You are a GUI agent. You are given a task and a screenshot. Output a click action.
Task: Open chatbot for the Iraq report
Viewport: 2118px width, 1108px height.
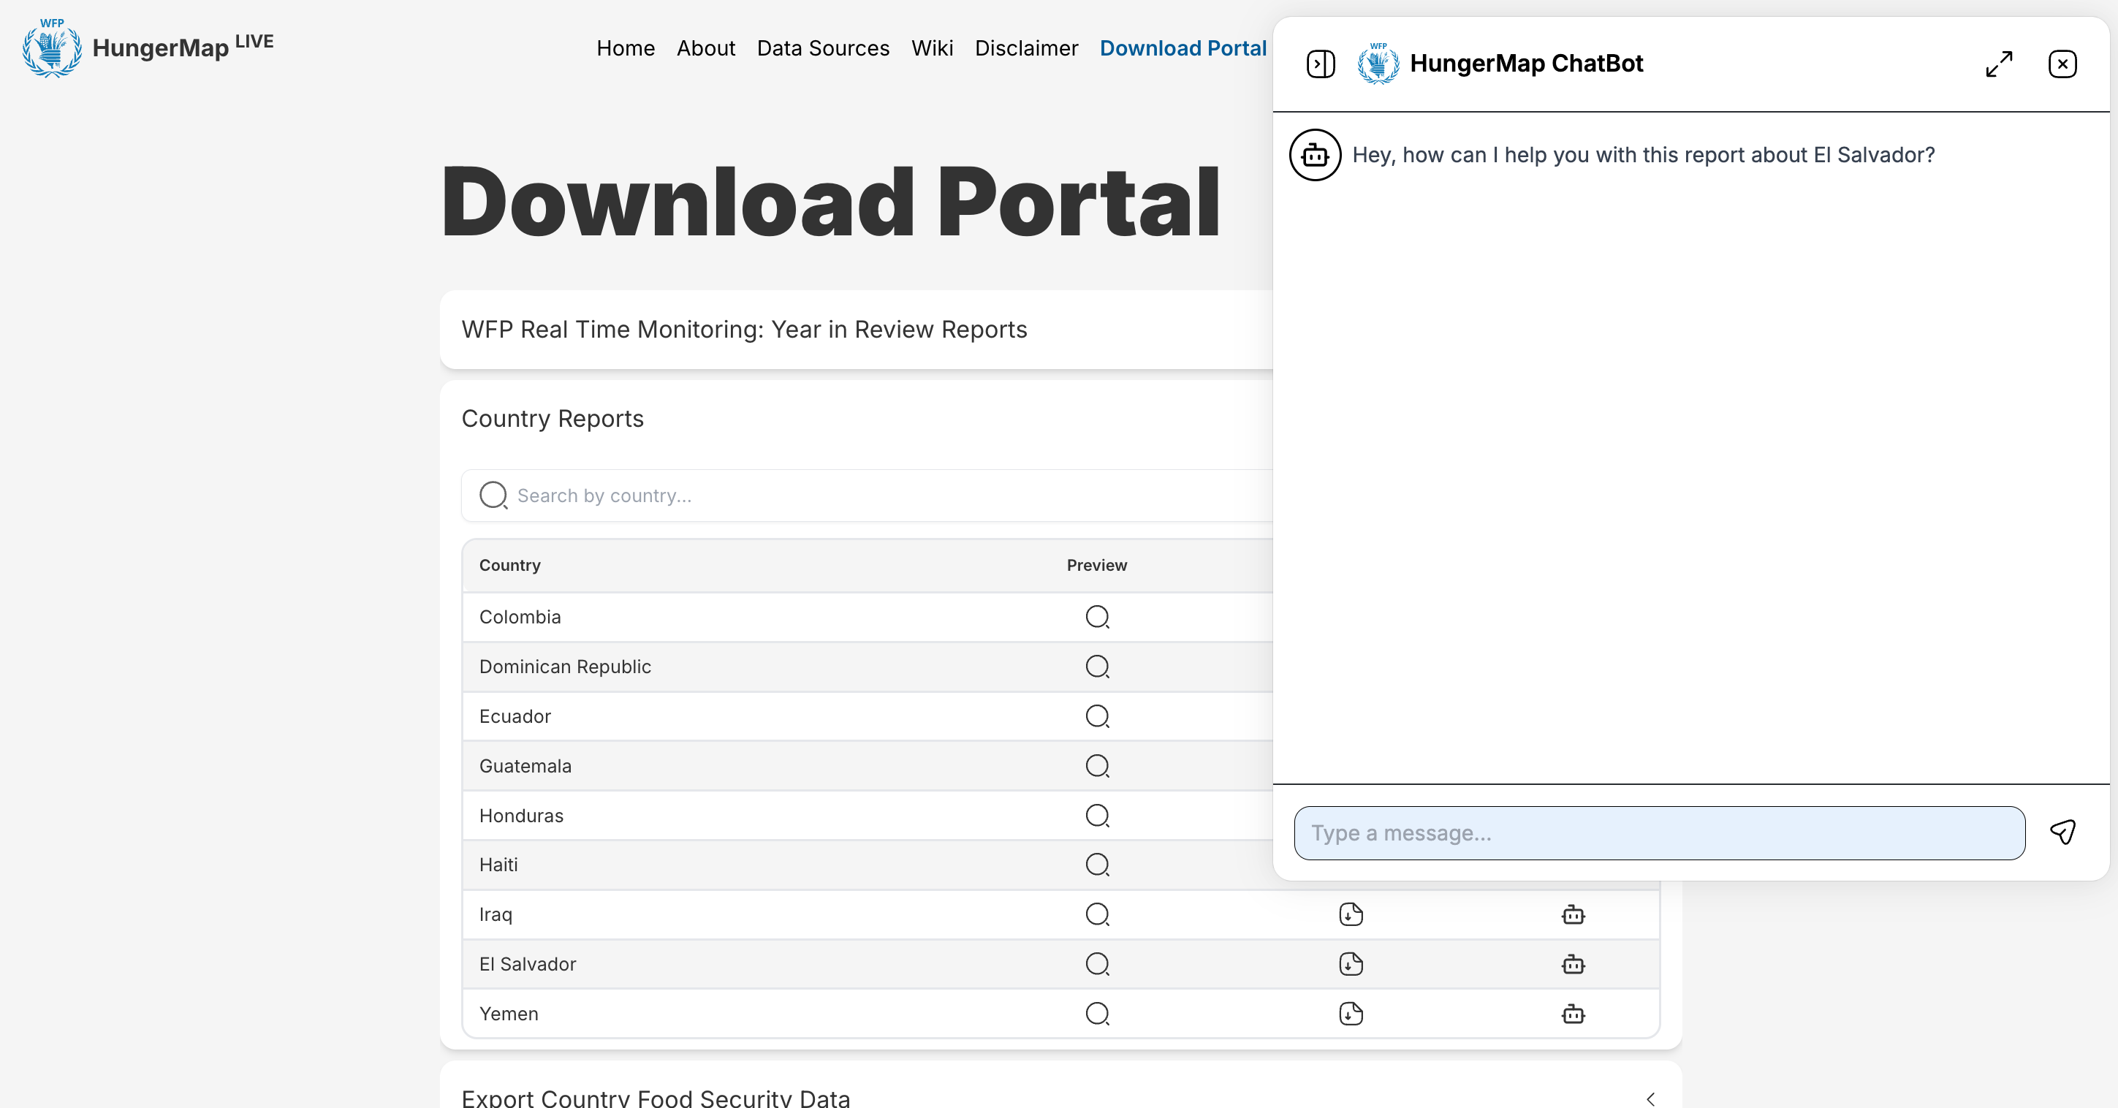[x=1573, y=914]
